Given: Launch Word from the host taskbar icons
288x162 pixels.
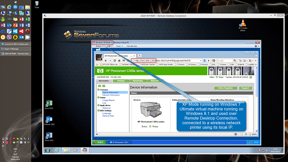Looking at the screenshot, I should click(x=28, y=25).
